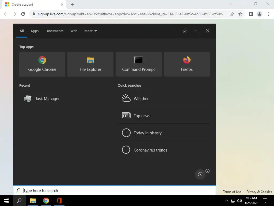Go forward in Chrome

[14, 14]
